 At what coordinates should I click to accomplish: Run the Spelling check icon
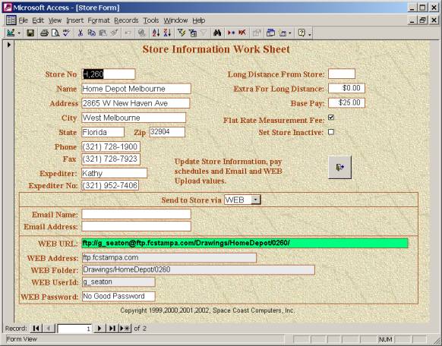point(67,33)
